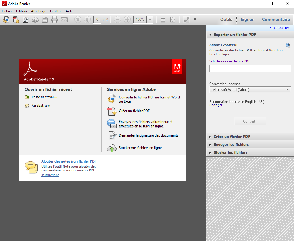Screen dimensions: 294x241
Task: Click the Sélectionner un fichier PDF field
Action: point(250,68)
